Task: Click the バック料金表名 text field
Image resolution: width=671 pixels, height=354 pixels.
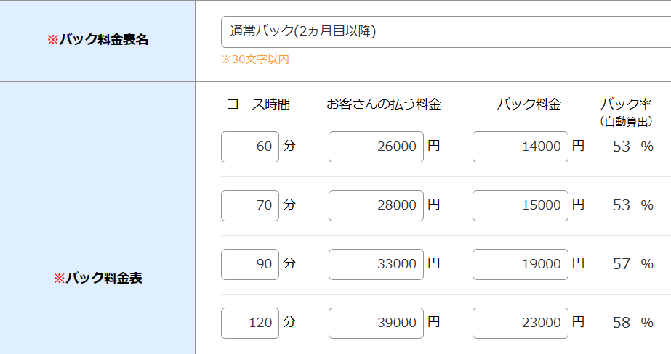Action: click(446, 32)
